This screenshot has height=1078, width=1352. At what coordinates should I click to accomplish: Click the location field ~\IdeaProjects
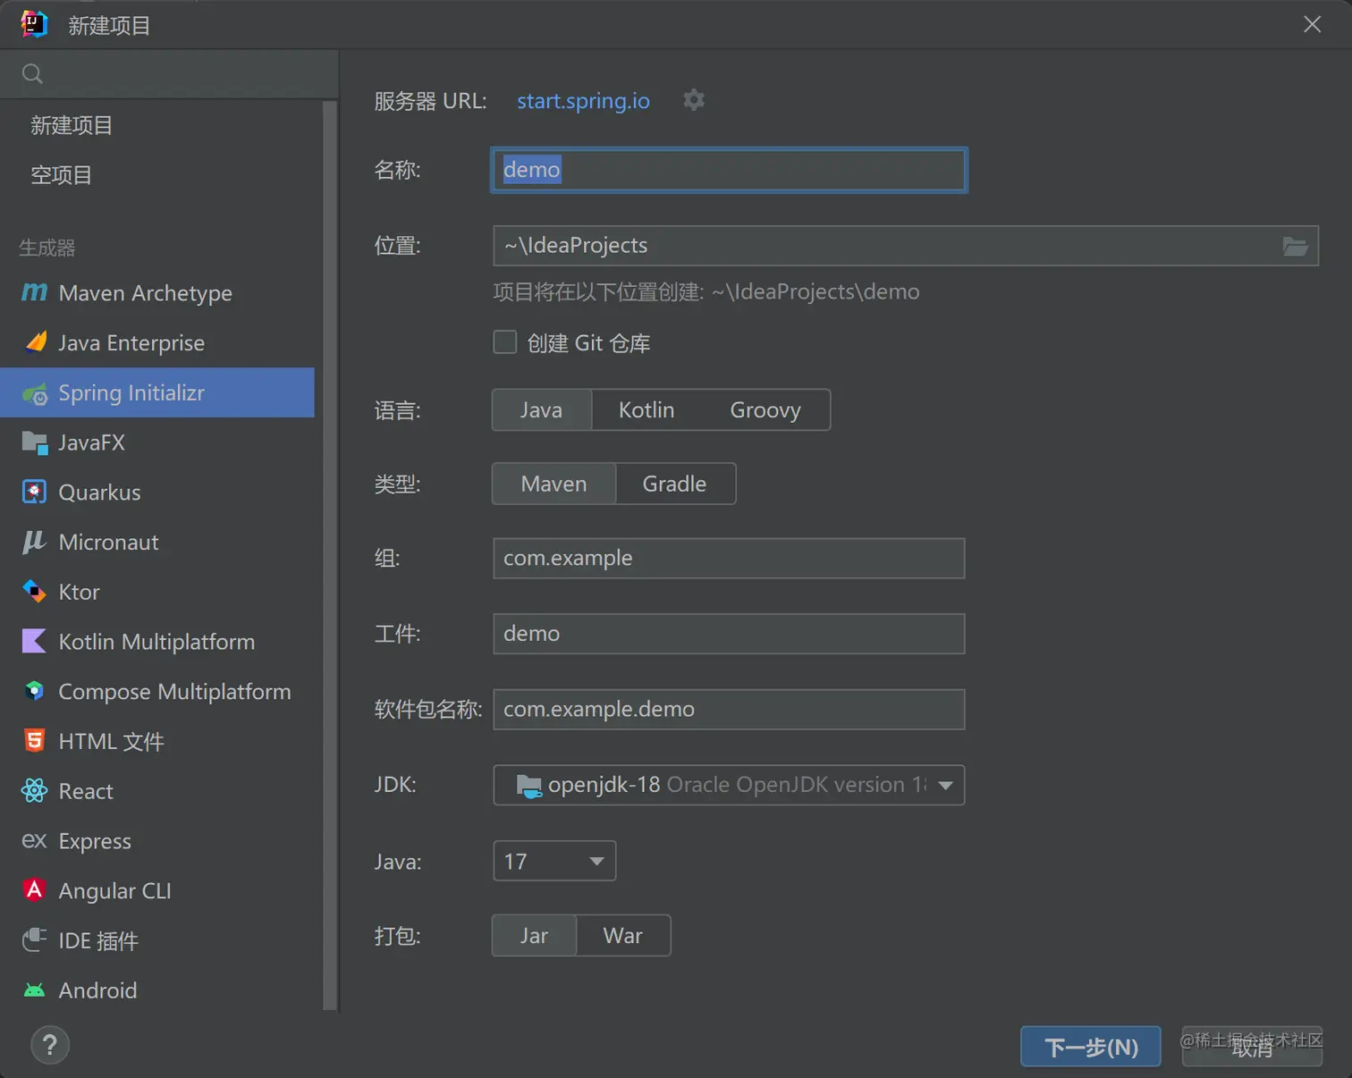[906, 246]
